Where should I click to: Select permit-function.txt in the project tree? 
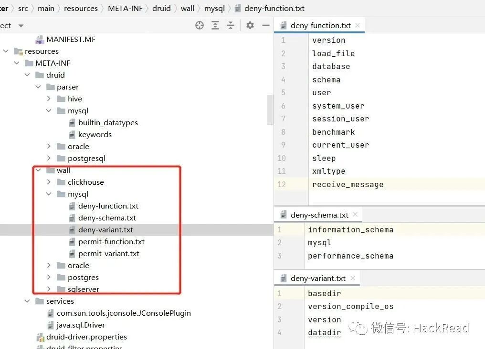click(x=111, y=241)
